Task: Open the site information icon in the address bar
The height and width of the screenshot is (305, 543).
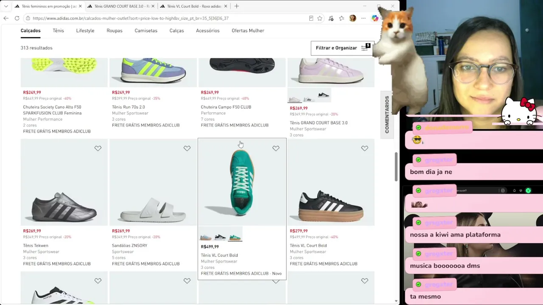Action: (28, 18)
